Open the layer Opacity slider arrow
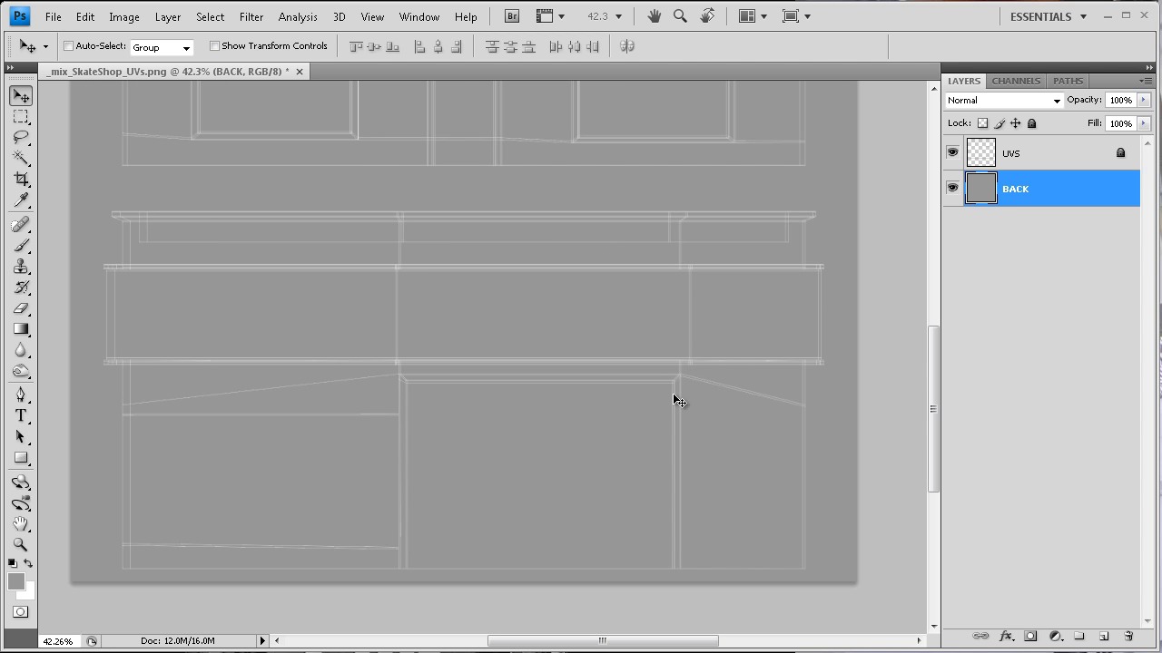The image size is (1162, 653). 1144,101
